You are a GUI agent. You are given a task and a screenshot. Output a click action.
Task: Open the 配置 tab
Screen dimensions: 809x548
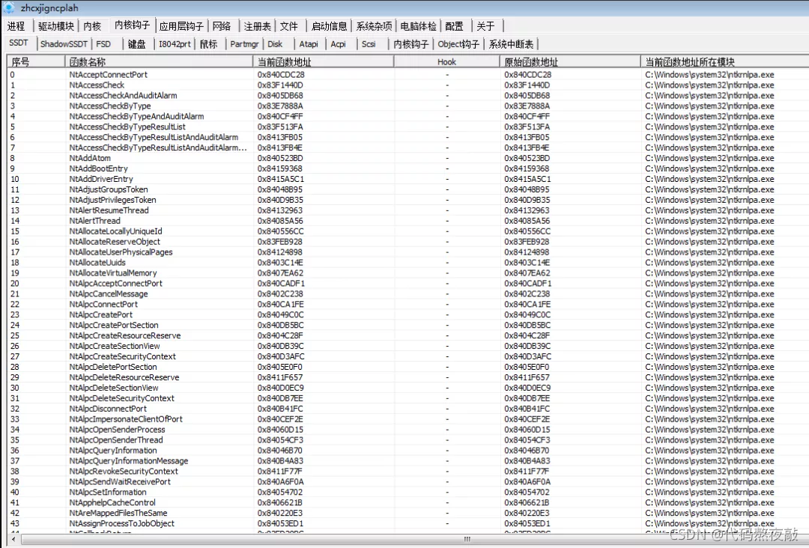pyautogui.click(x=455, y=26)
